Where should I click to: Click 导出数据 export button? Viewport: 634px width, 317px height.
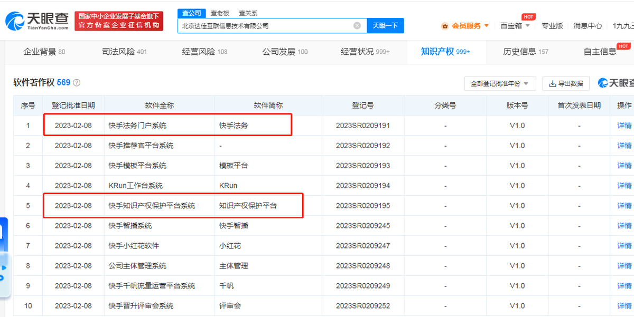(566, 83)
